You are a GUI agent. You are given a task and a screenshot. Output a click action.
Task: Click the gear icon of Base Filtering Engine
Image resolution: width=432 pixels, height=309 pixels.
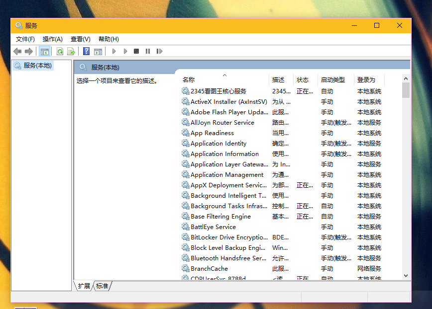[x=186, y=216]
